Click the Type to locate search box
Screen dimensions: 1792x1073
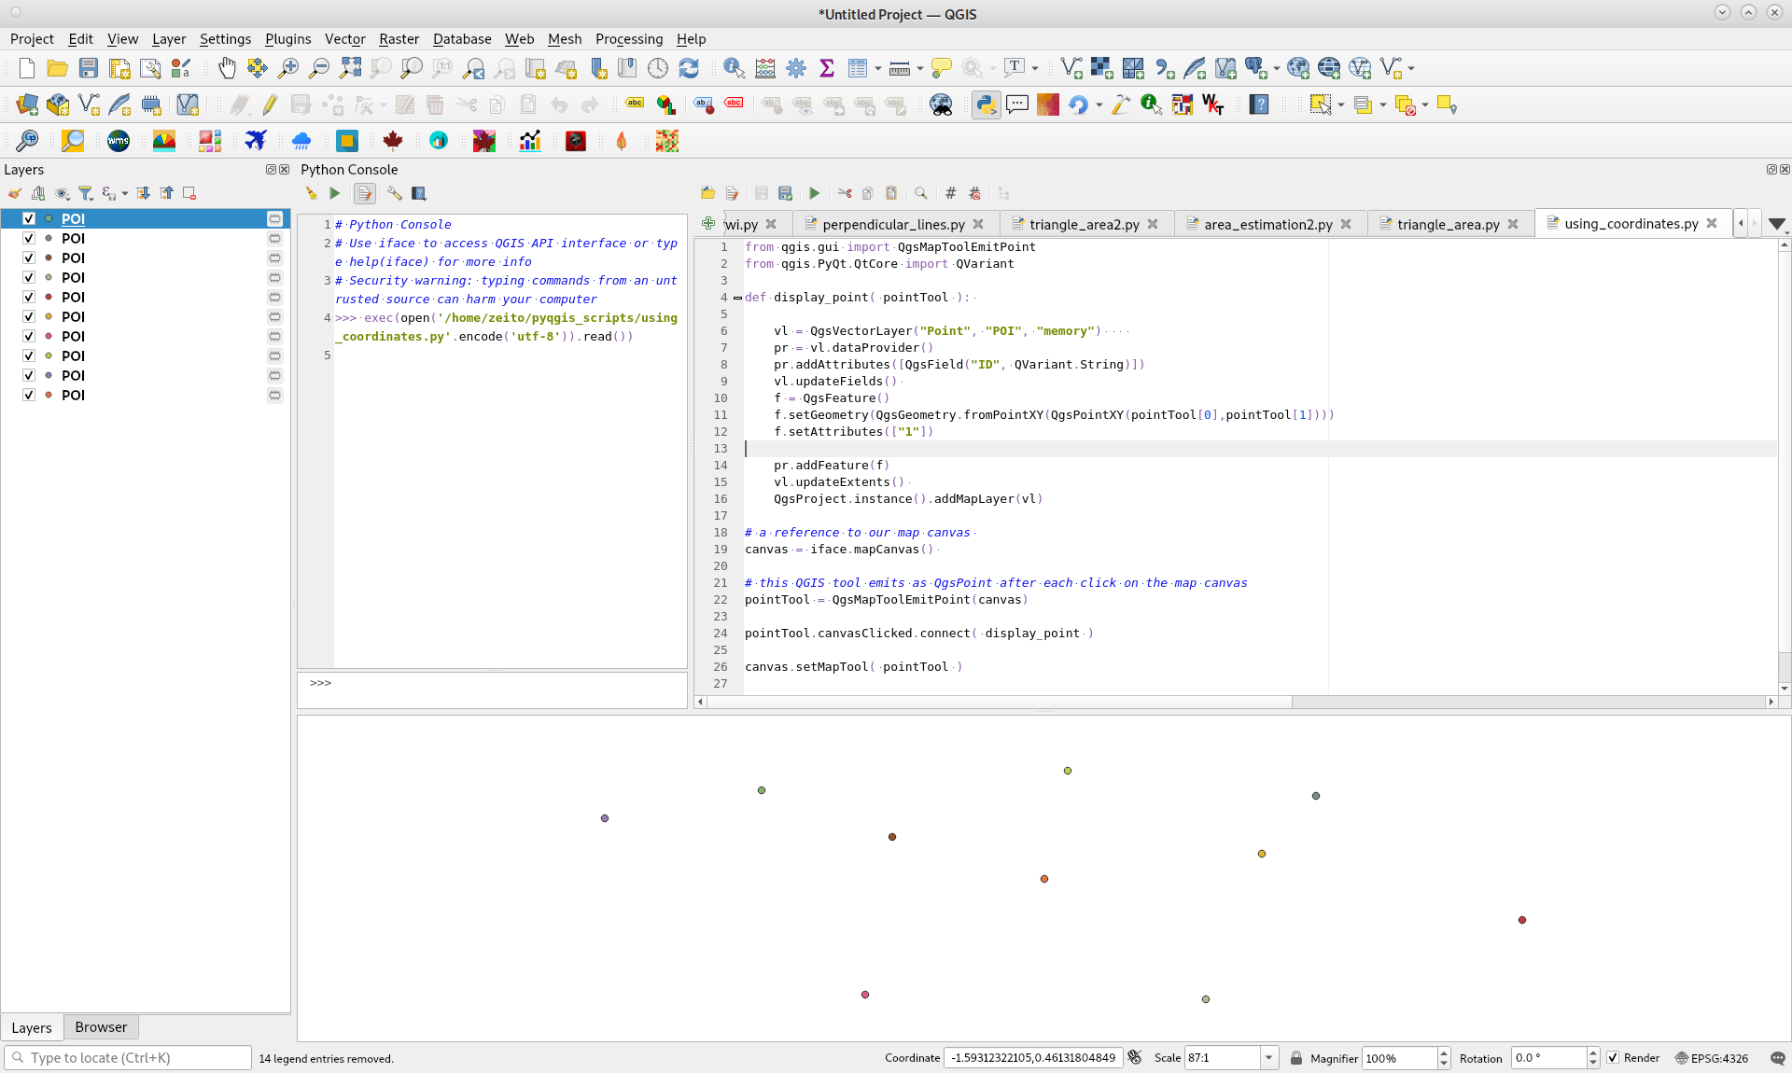point(128,1057)
